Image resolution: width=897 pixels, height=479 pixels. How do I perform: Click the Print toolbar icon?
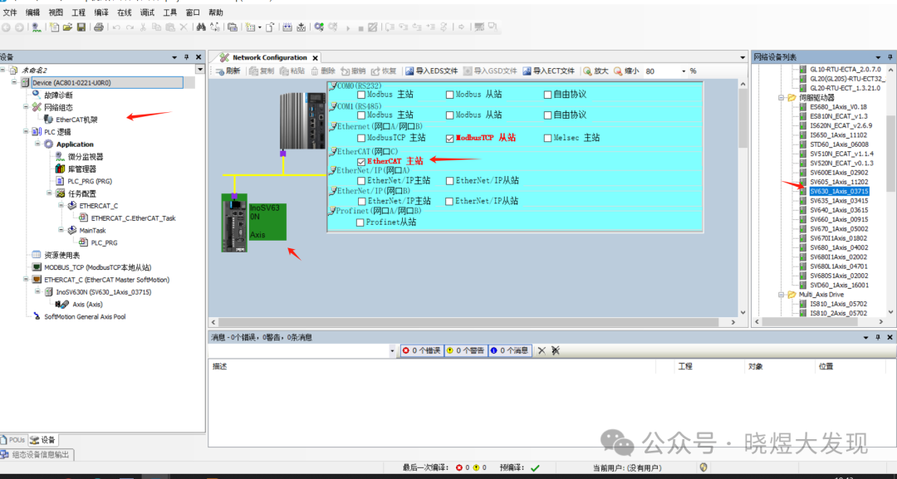coord(99,27)
